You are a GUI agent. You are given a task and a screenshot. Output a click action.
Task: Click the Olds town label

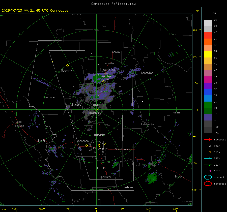click(x=96, y=105)
